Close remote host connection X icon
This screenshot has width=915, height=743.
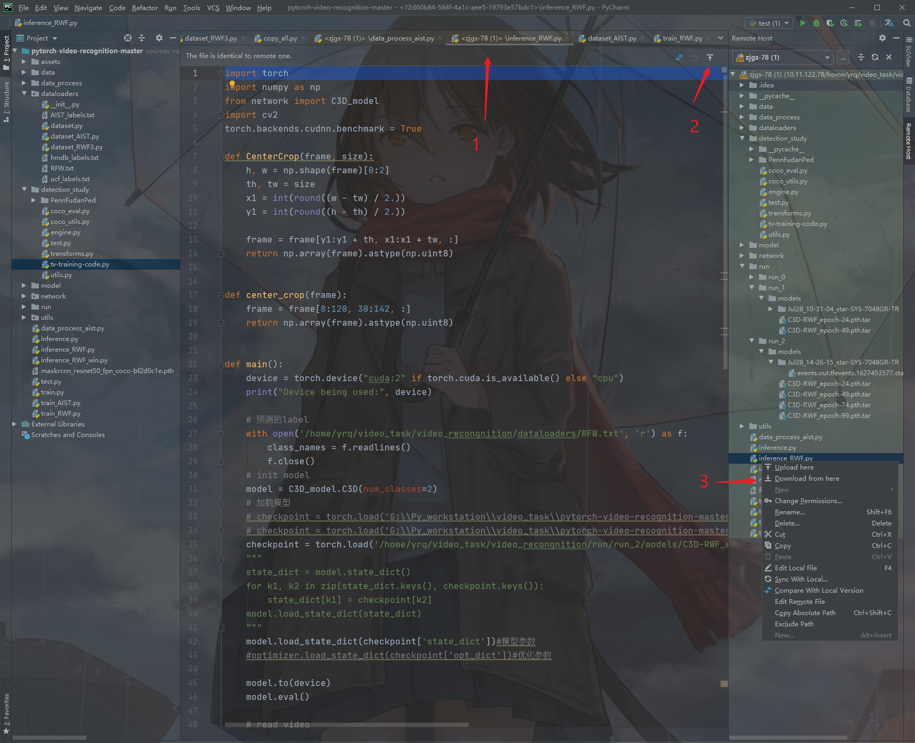coord(889,57)
